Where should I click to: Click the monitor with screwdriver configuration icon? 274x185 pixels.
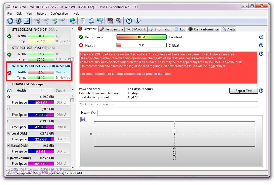(110, 21)
